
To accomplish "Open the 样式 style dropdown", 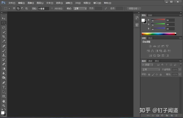I will click(x=80, y=9).
